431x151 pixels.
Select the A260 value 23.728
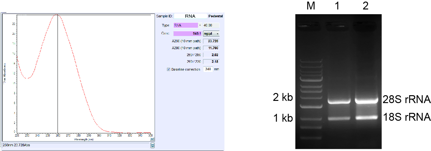[x=211, y=41]
